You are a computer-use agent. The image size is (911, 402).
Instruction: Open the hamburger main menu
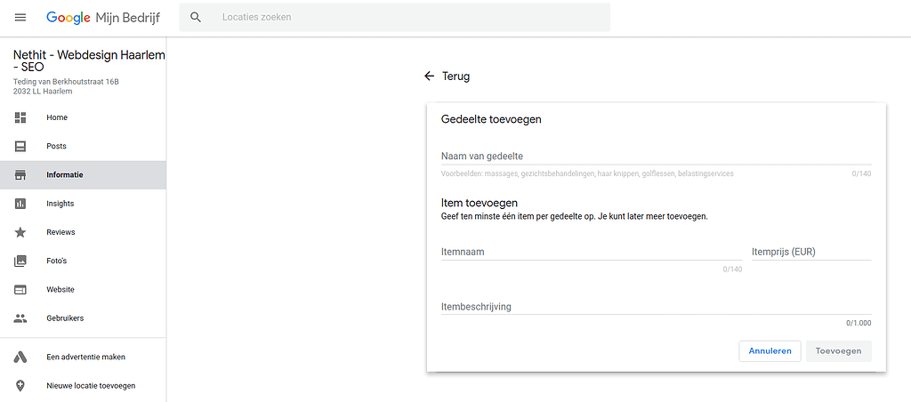point(20,18)
